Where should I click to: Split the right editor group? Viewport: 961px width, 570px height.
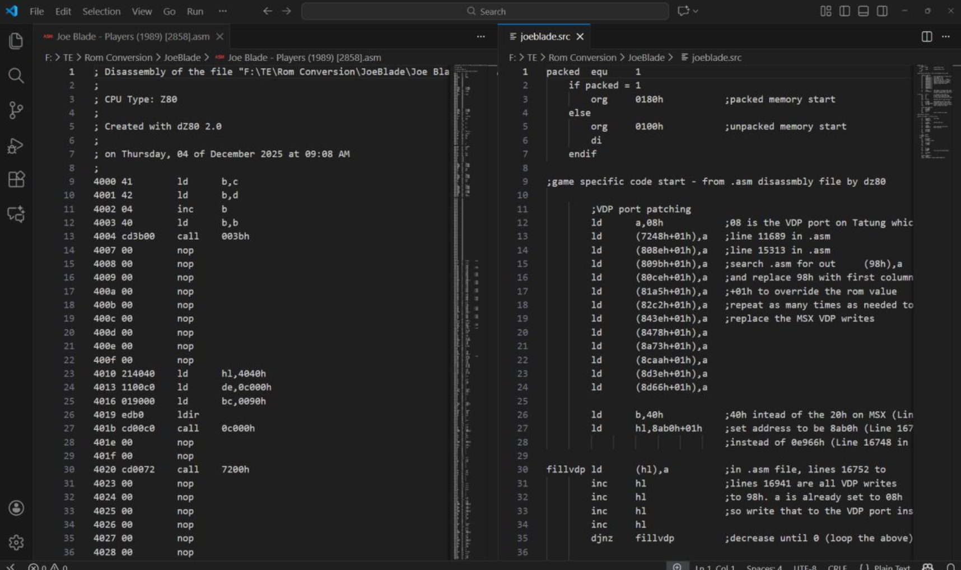927,36
